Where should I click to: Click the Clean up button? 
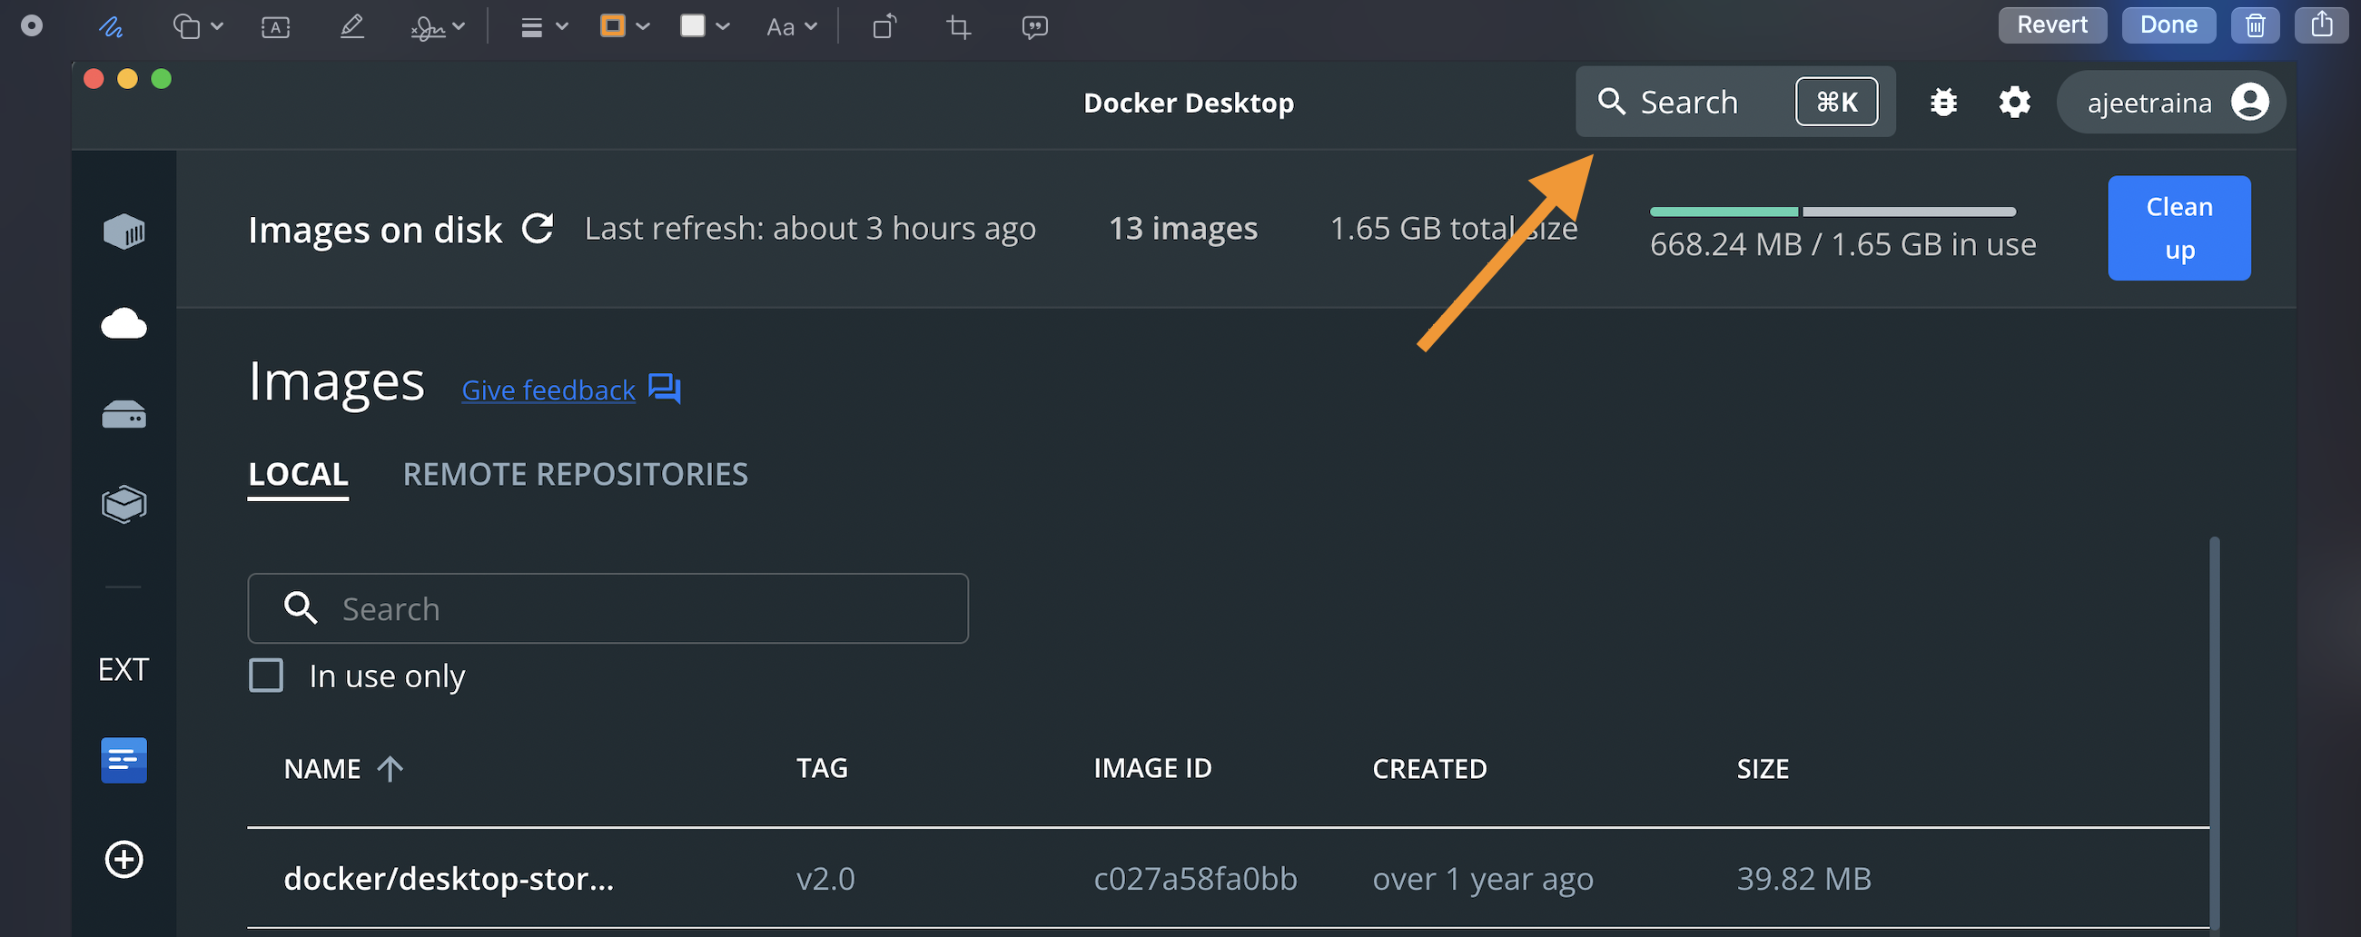pos(2178,228)
